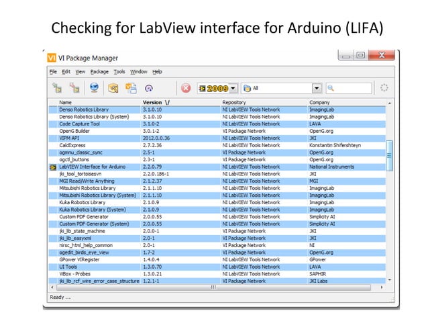
Task: Open the Package menu
Action: tap(99, 71)
